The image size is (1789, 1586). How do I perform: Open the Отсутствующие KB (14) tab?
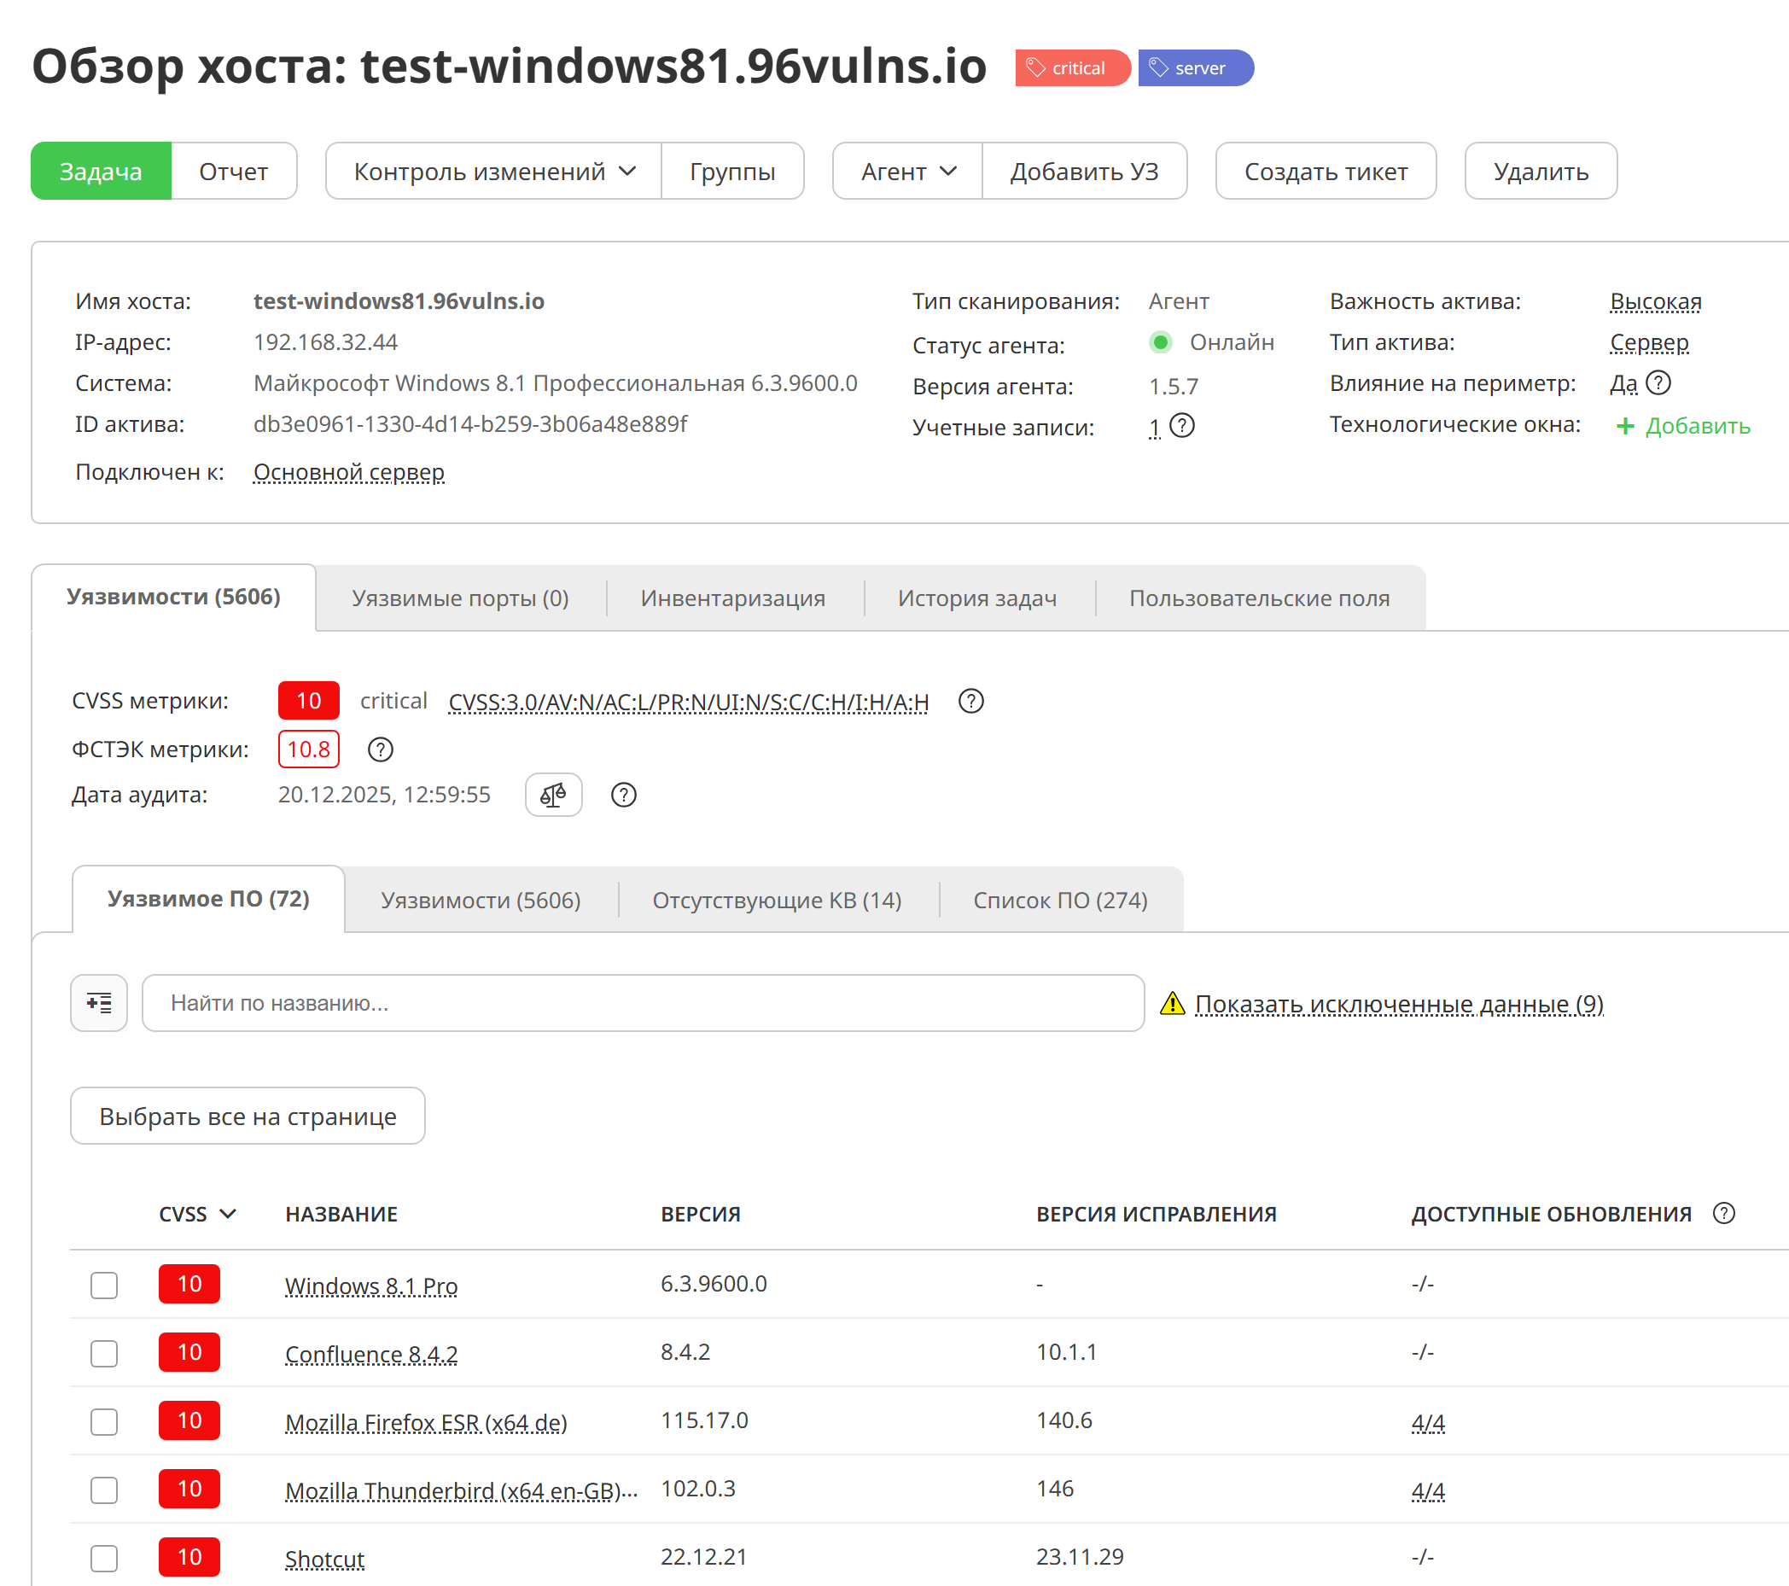(x=777, y=901)
